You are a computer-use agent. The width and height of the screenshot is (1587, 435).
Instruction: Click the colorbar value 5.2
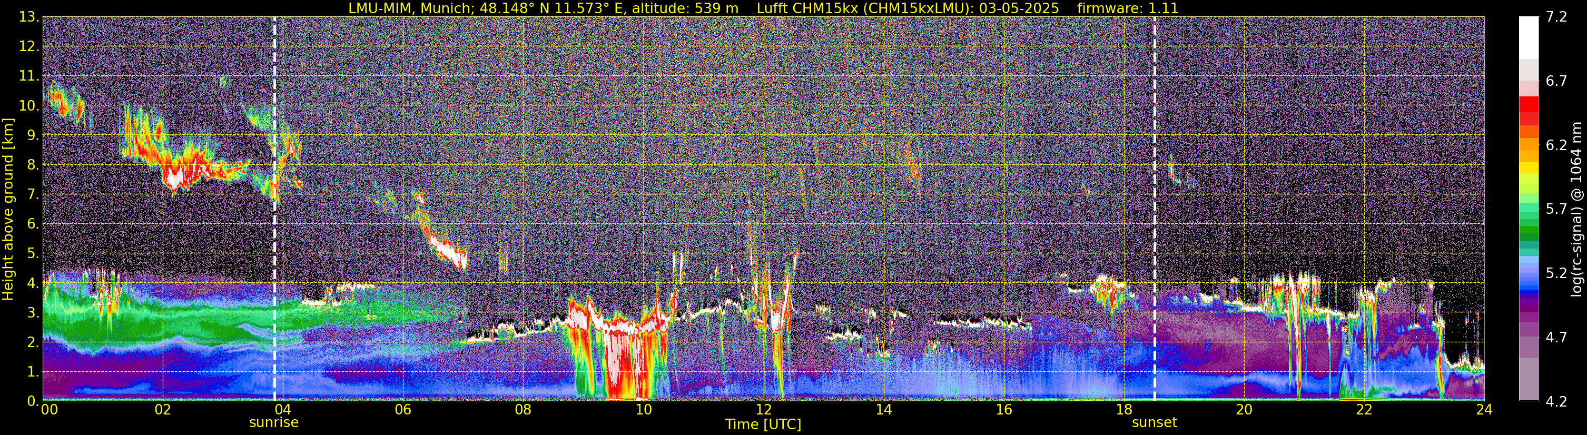coord(1556,273)
